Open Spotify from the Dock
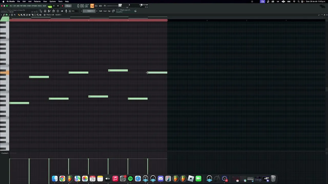This screenshot has width=328, height=184. 130,178
